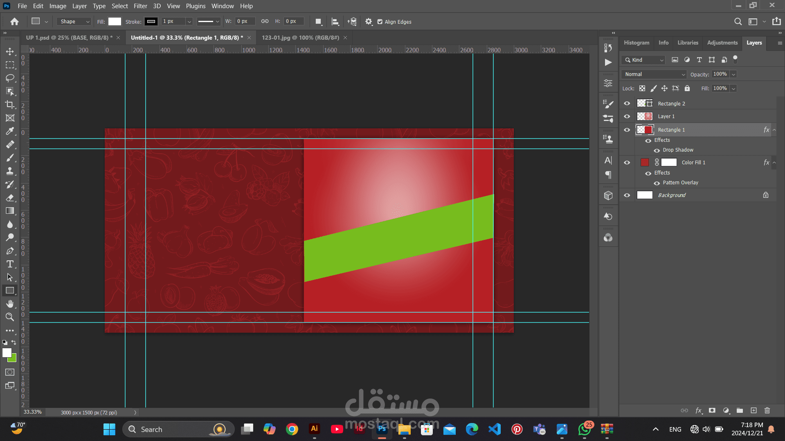Delete layer using the trash icon

[767, 410]
